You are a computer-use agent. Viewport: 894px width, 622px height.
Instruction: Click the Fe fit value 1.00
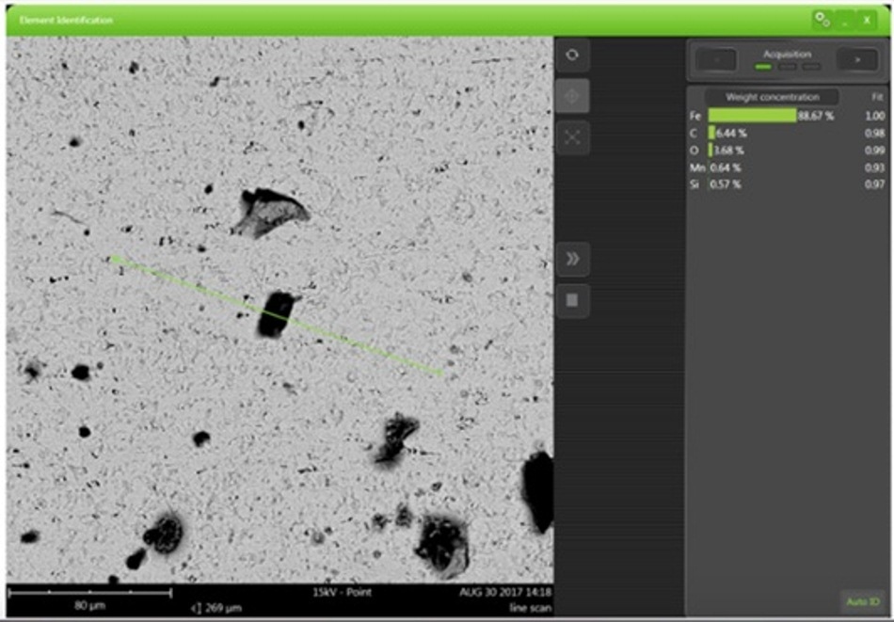(x=874, y=116)
